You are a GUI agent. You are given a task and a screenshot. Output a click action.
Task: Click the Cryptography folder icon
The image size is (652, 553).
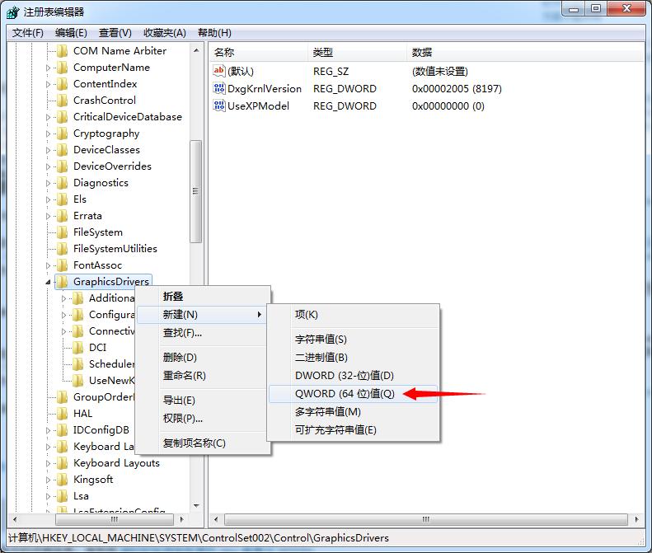62,134
